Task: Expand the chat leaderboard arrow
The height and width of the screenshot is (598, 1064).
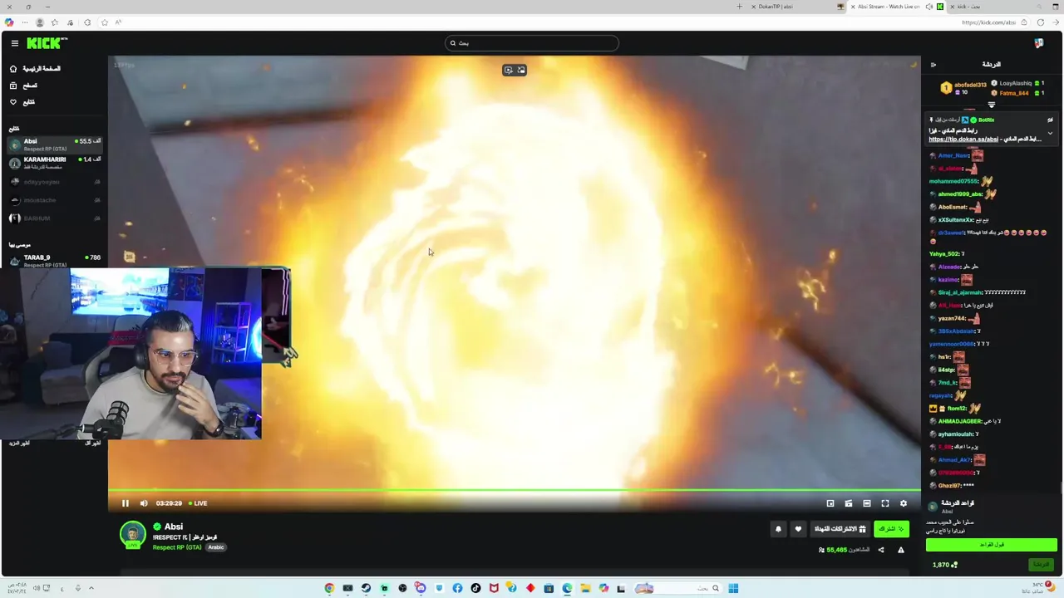Action: (x=991, y=105)
